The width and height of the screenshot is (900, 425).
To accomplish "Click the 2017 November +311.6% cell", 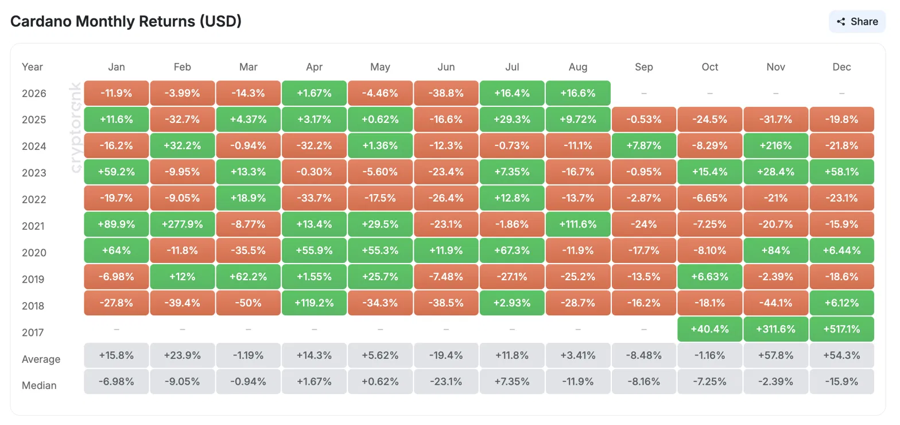I will pyautogui.click(x=775, y=330).
